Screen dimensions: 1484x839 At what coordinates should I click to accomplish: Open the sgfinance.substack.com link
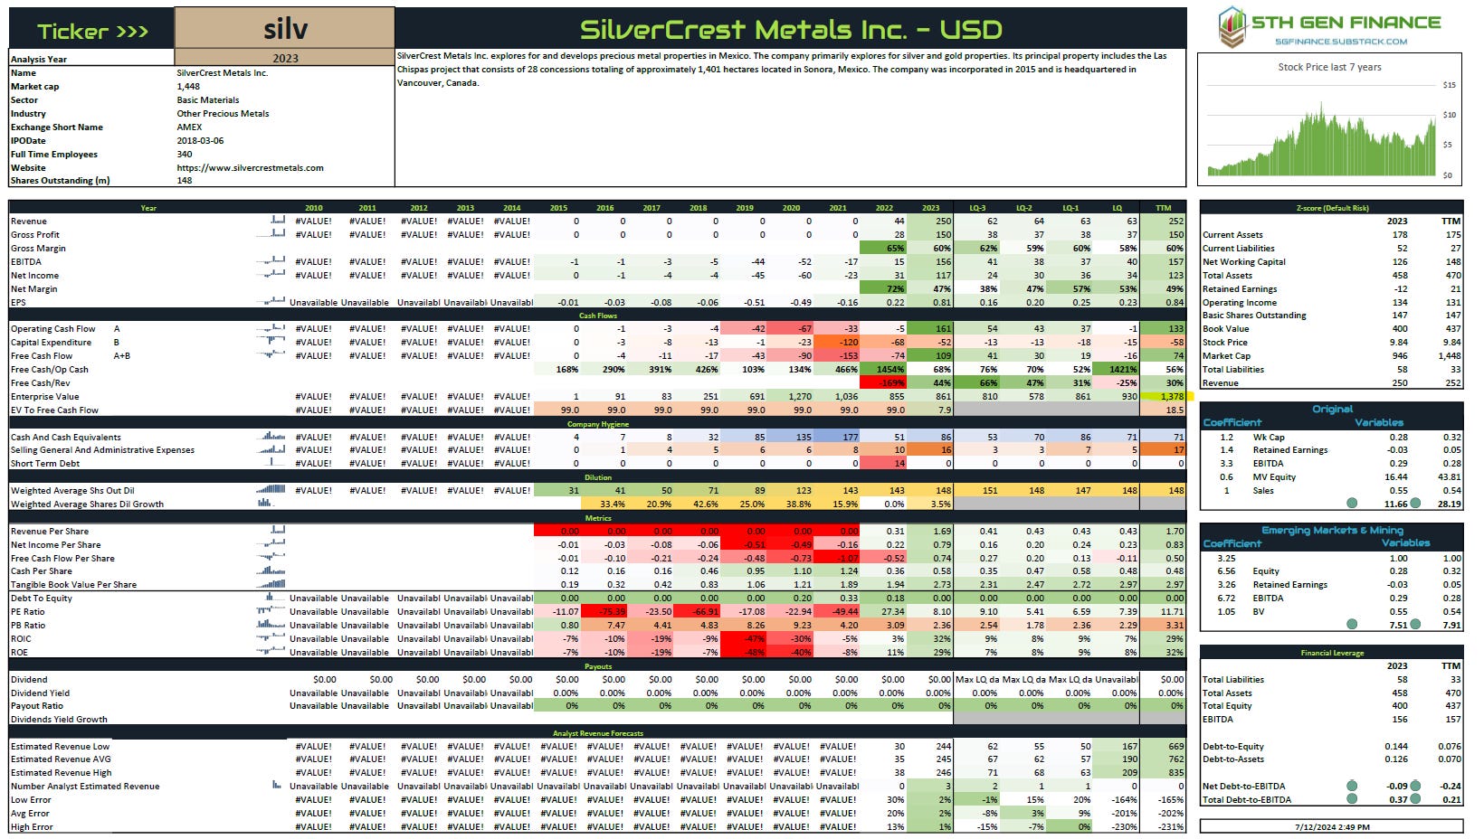(x=1341, y=41)
